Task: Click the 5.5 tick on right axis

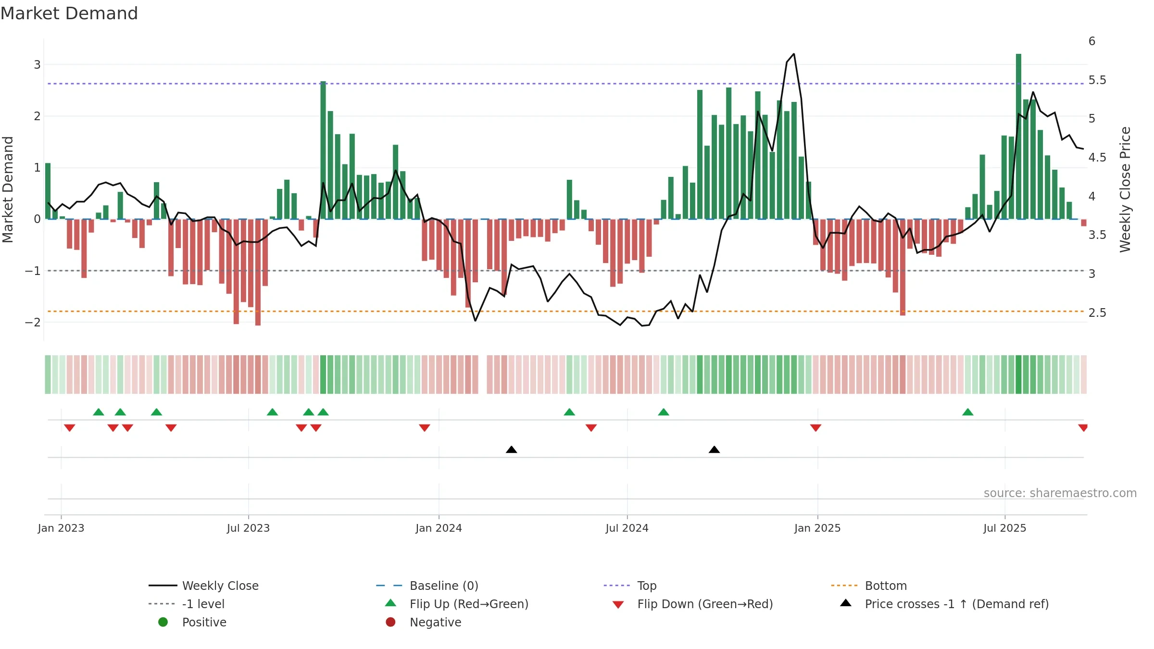Action: coord(1097,80)
